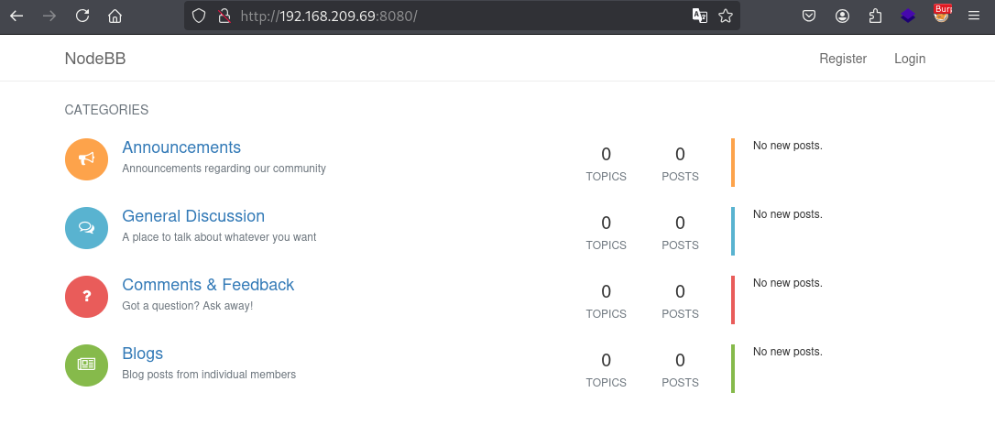995x425 pixels.
Task: Reload the page with the refresh icon
Action: coord(82,16)
